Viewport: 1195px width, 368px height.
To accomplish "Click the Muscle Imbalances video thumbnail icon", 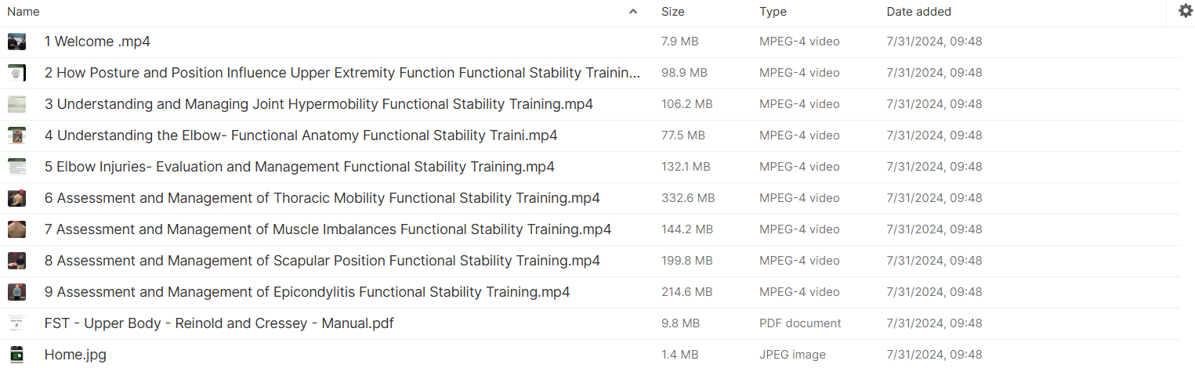I will pos(16,229).
